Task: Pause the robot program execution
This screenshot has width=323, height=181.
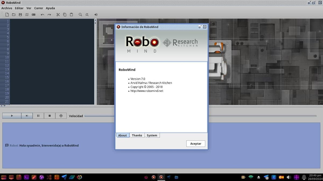Action: [38, 116]
